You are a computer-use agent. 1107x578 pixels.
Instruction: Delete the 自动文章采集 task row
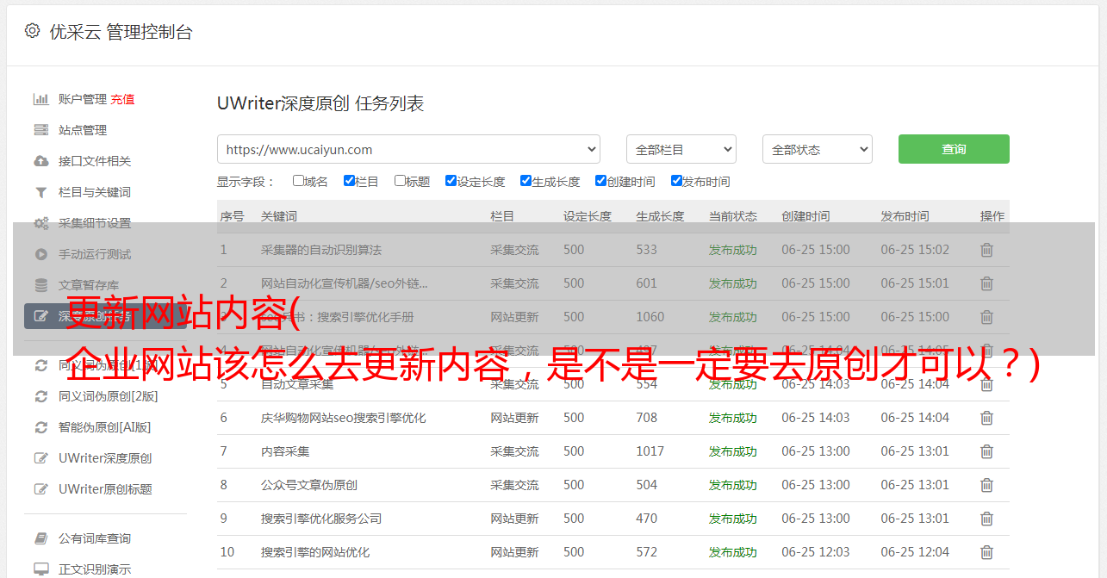(986, 384)
